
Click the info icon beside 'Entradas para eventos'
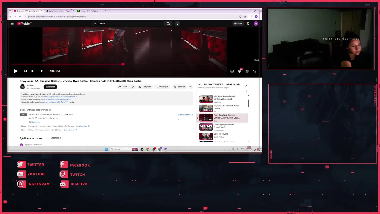(x=50, y=110)
